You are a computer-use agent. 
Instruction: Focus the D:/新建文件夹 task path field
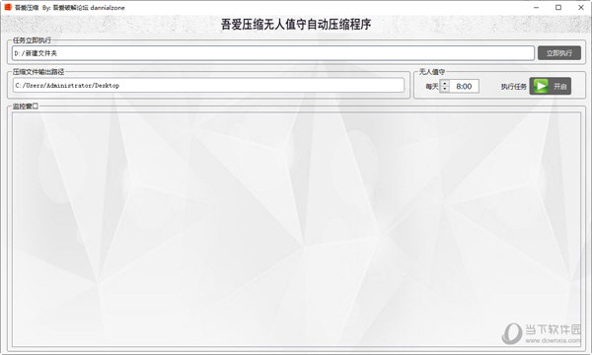(273, 53)
